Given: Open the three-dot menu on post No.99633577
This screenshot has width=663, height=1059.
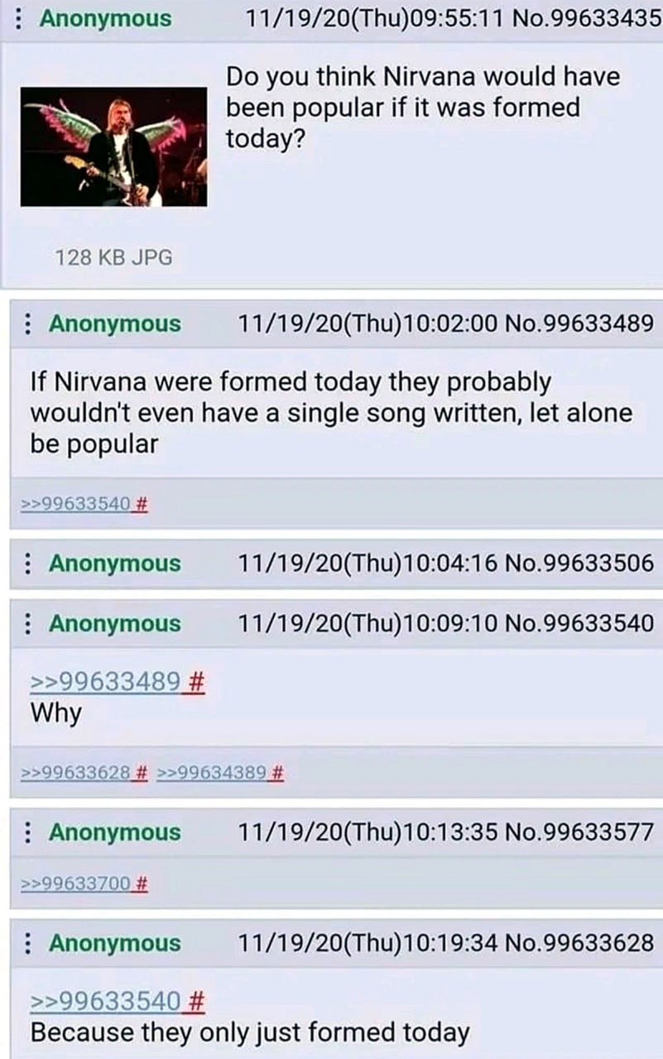Looking at the screenshot, I should (29, 832).
